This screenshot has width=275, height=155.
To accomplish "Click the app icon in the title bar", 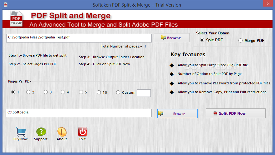I will click(6, 5).
